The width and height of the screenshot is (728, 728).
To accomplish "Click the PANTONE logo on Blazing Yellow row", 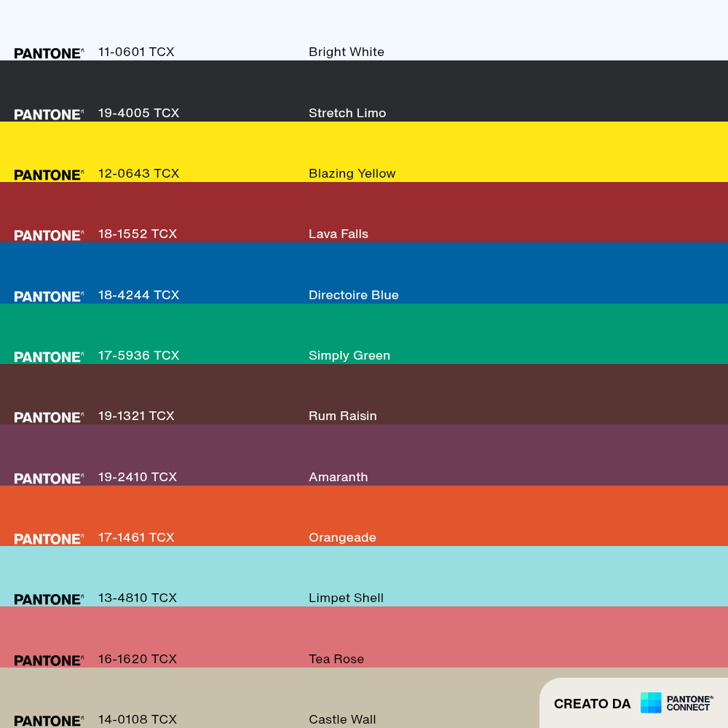I will [49, 175].
